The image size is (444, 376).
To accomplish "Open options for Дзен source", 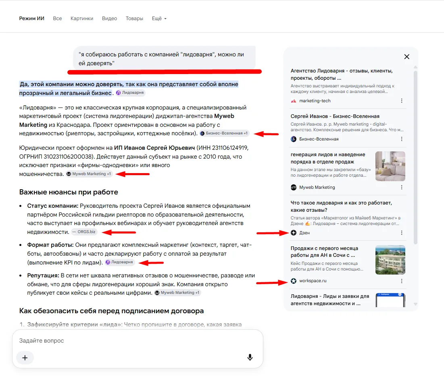I will (402, 233).
